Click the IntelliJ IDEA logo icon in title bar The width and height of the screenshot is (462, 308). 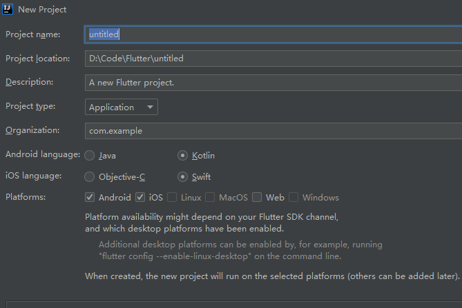8,9
